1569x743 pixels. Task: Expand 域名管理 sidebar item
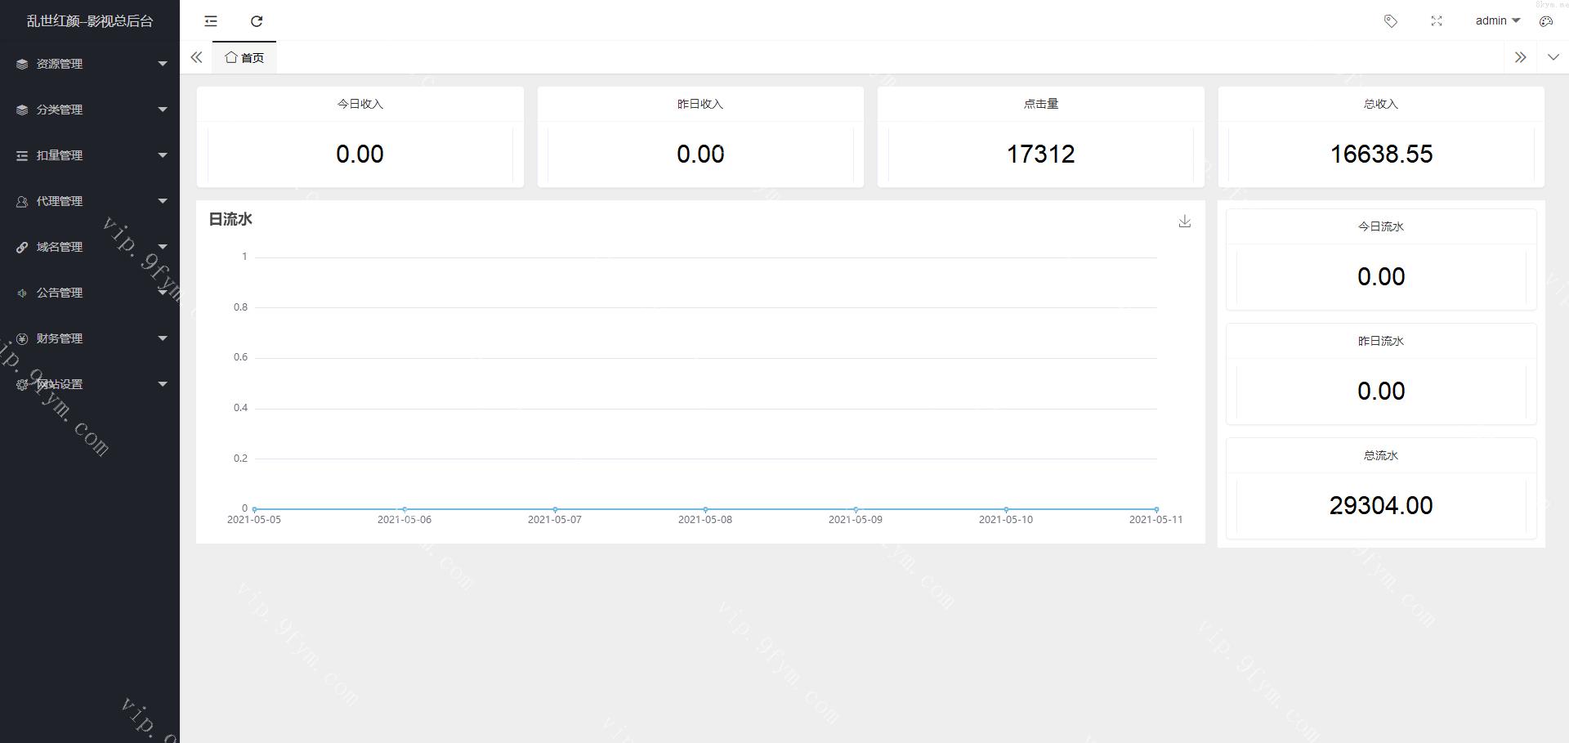[x=90, y=247]
